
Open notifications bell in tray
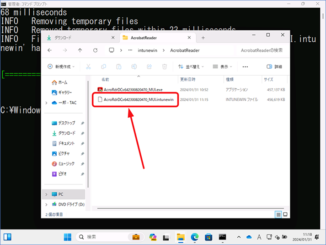tap(317, 237)
